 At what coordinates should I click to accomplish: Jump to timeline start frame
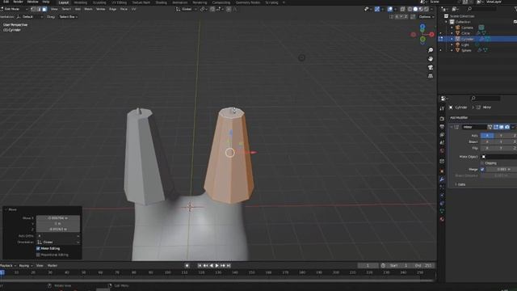click(200, 266)
